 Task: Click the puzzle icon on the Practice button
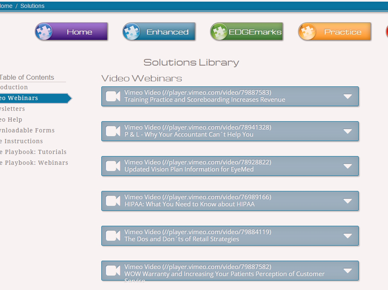click(x=307, y=32)
